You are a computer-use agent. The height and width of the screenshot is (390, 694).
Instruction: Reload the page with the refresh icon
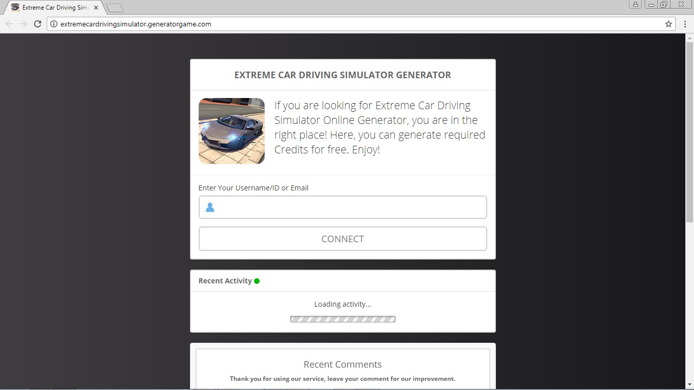[x=37, y=24]
